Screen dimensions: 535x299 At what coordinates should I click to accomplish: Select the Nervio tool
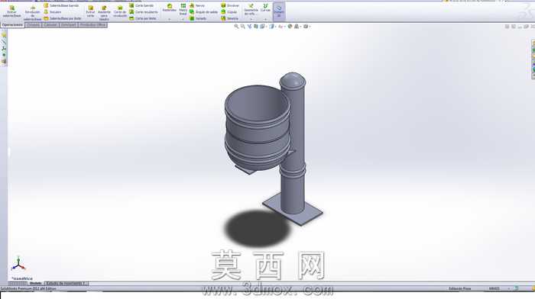click(197, 5)
